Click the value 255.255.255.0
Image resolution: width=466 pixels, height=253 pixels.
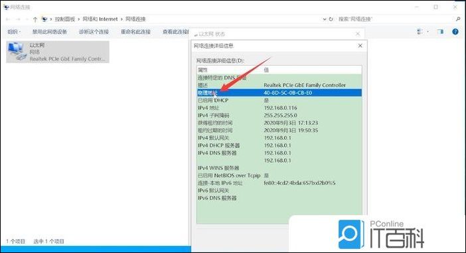pos(280,116)
